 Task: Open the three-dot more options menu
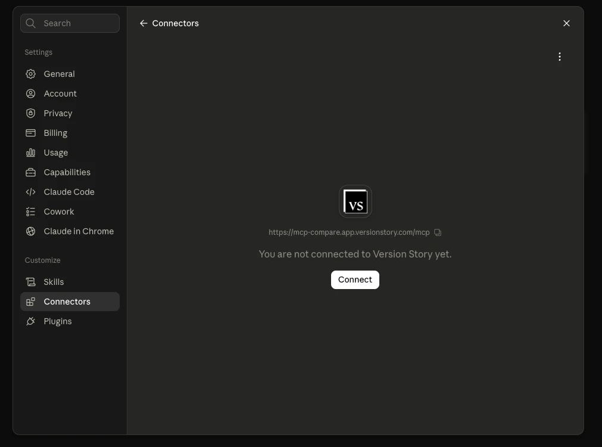560,57
